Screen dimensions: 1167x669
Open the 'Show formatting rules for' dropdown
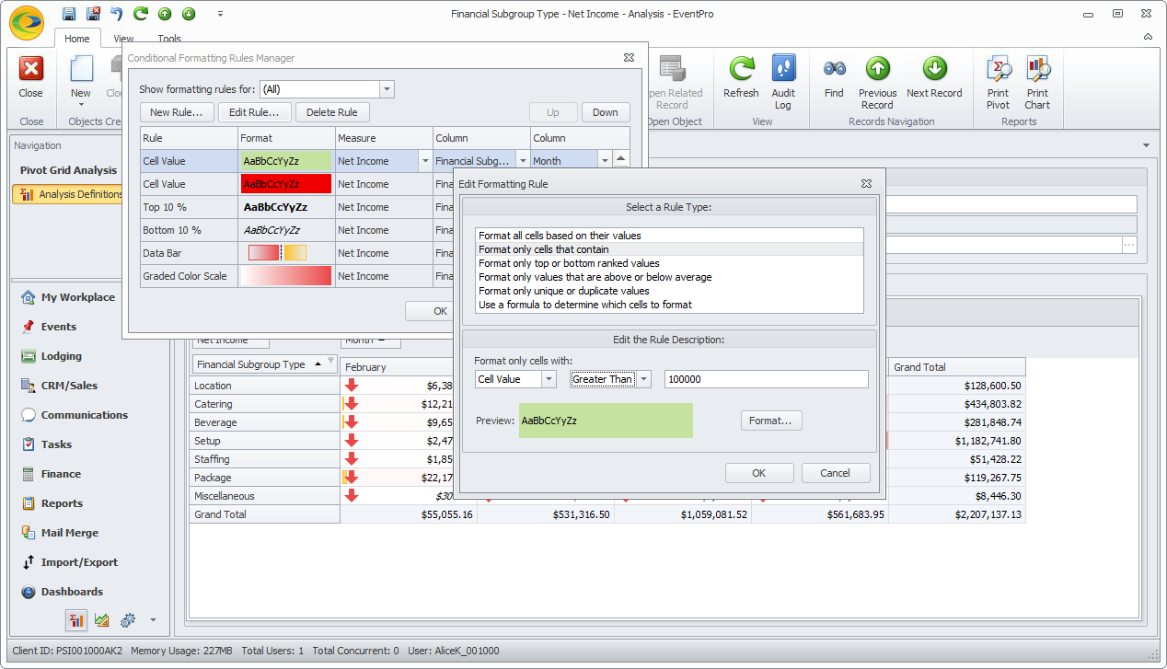tap(387, 89)
